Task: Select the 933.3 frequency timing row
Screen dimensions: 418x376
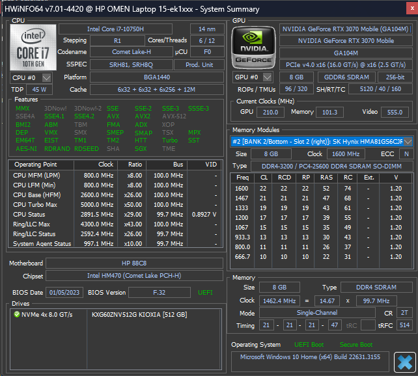Action: [322, 237]
